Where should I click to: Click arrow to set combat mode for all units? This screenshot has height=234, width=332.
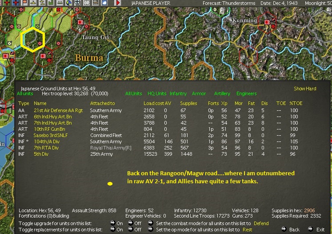pyautogui.click(x=151, y=223)
